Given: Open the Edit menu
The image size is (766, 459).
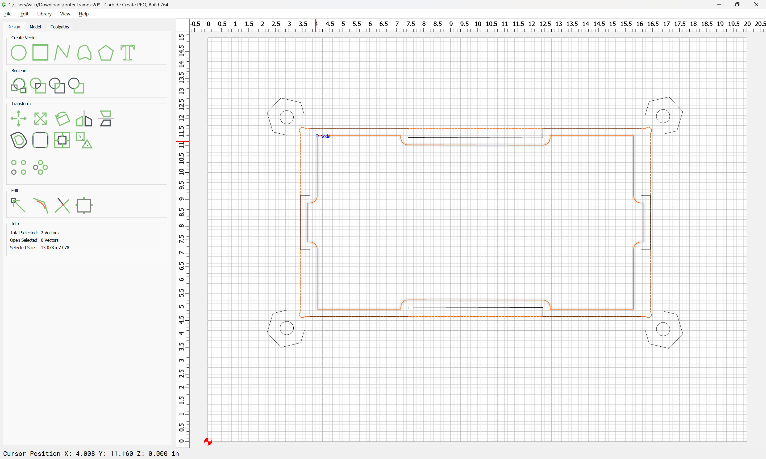Looking at the screenshot, I should (24, 14).
